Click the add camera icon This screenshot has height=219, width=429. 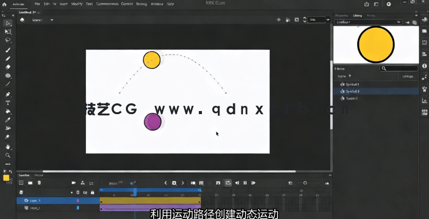(x=73, y=183)
